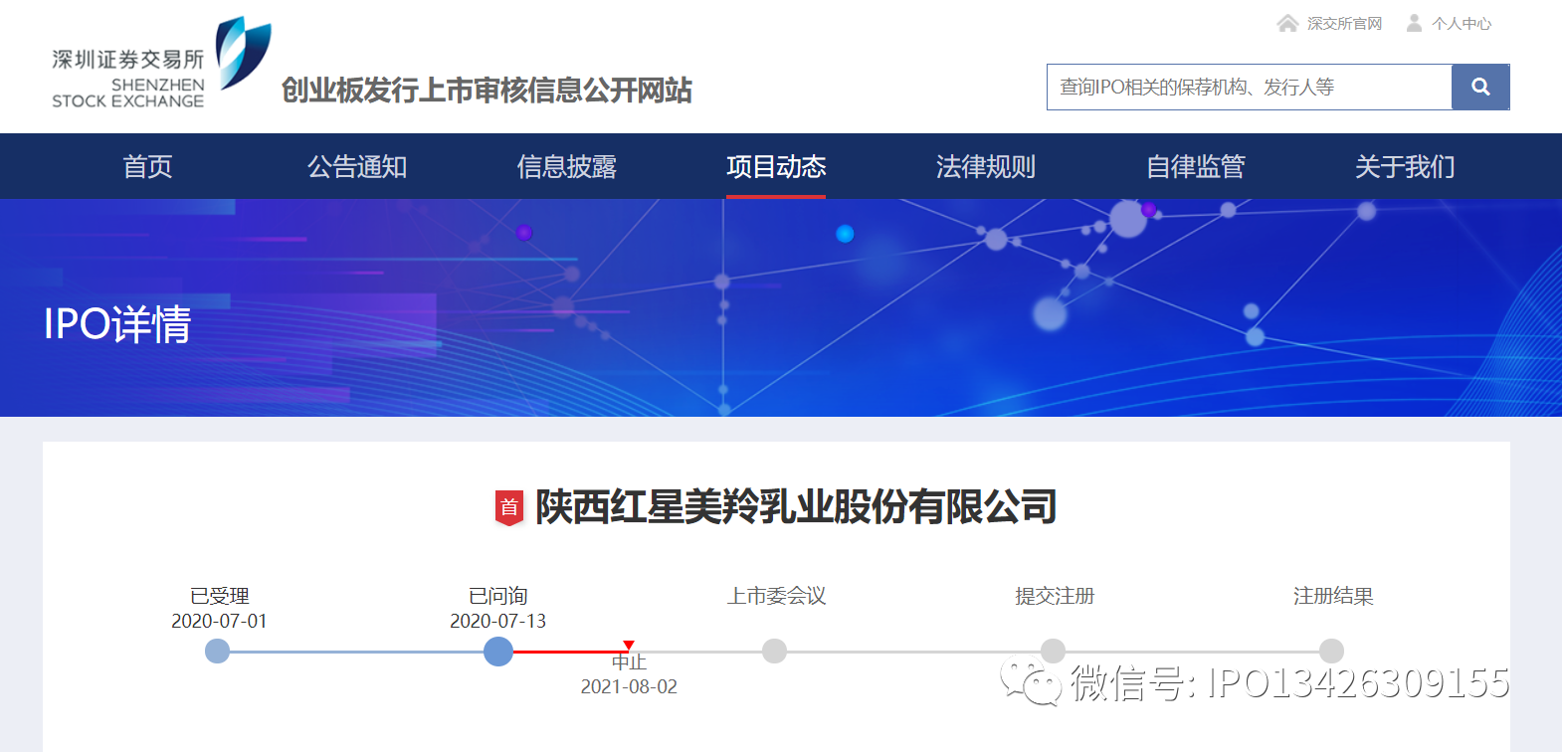Open the 法律规则 menu

(986, 166)
